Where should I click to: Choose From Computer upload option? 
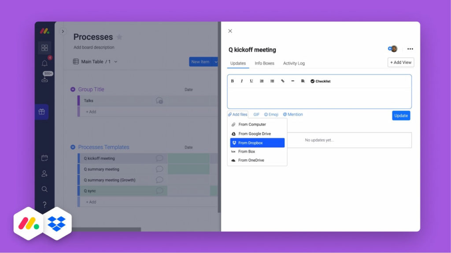[257, 125]
